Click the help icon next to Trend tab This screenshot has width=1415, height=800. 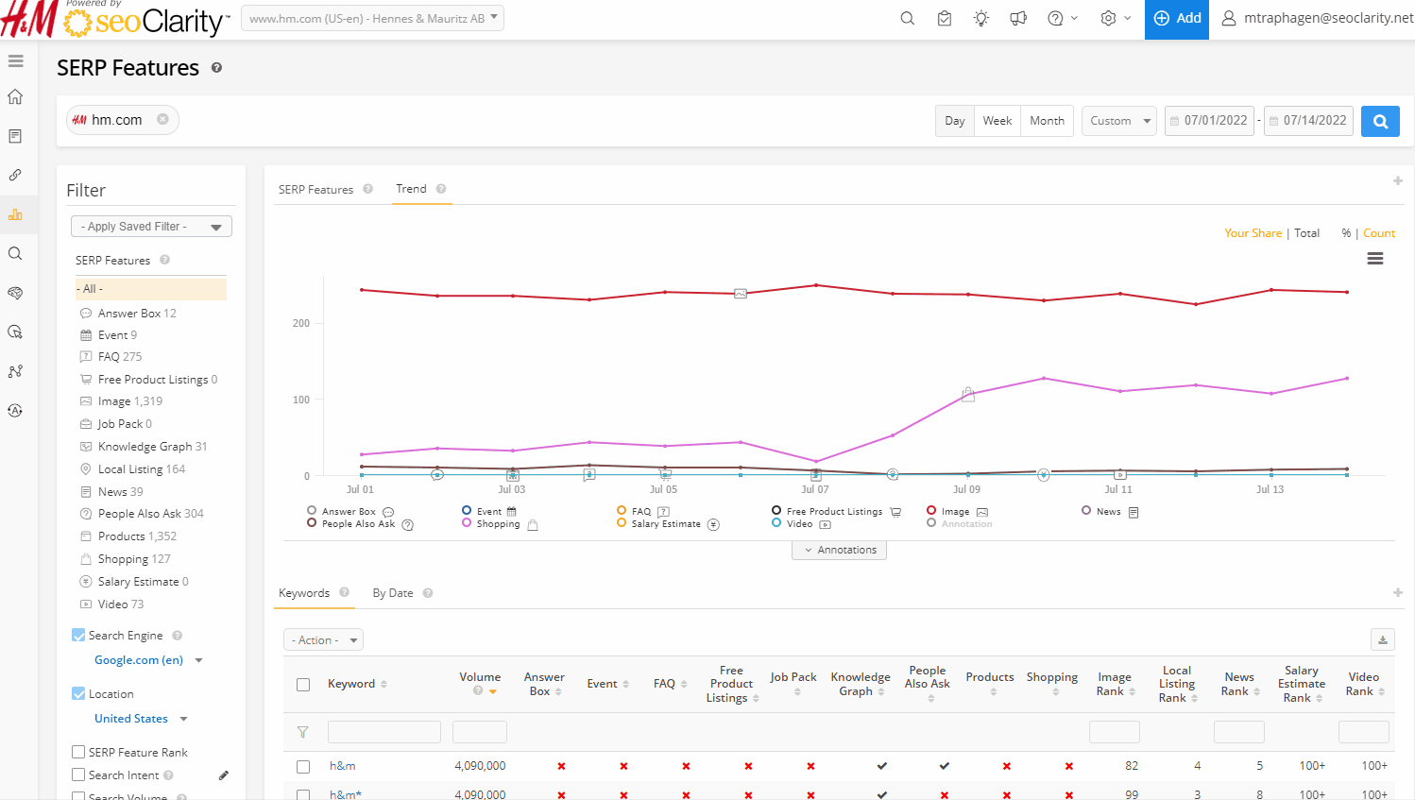click(x=441, y=189)
